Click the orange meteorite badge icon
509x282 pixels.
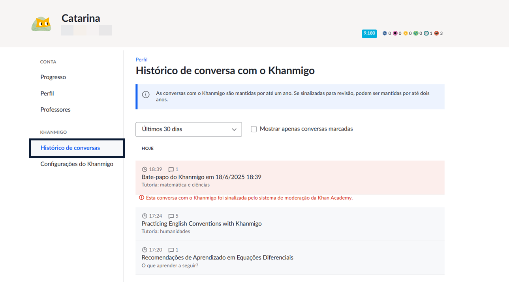(436, 34)
